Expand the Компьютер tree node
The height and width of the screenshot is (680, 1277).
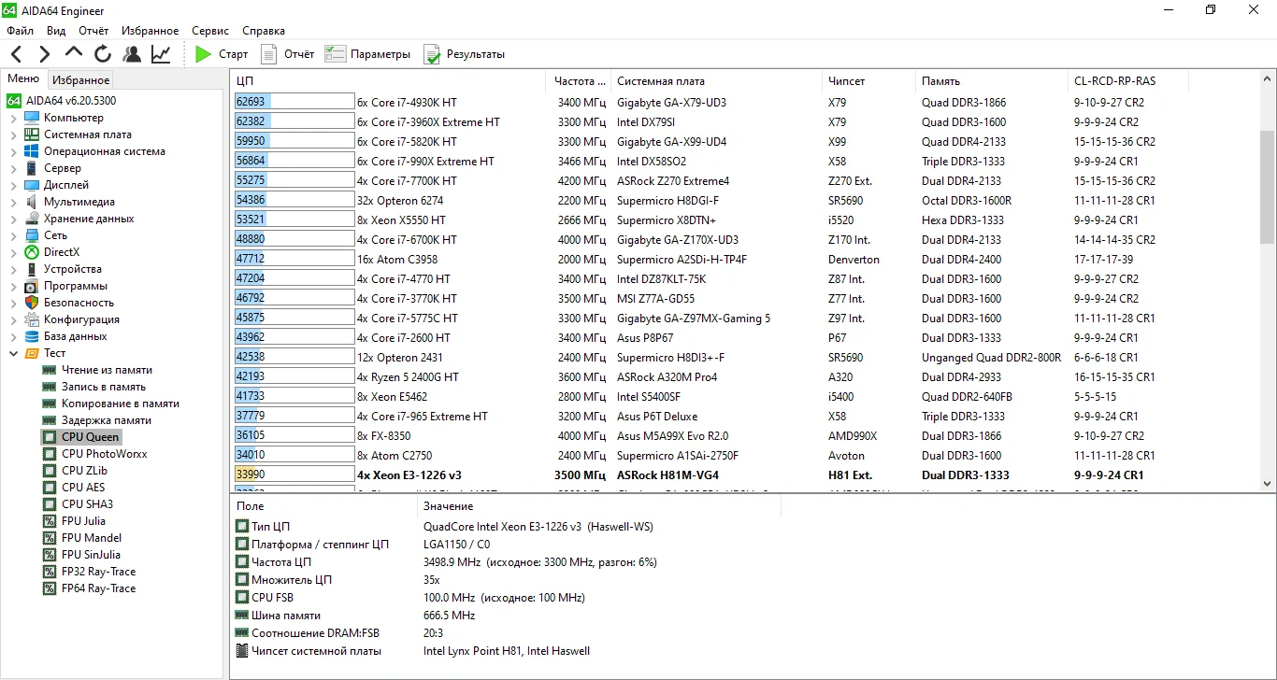(x=13, y=118)
